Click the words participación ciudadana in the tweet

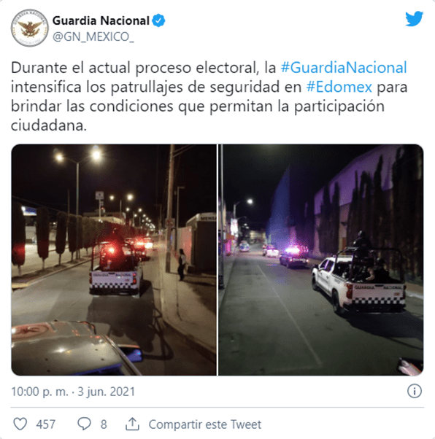coord(198,116)
